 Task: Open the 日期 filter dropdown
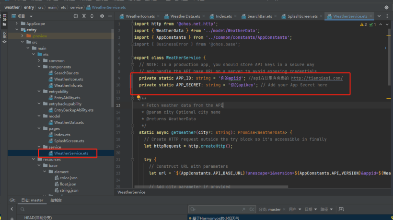(311, 209)
